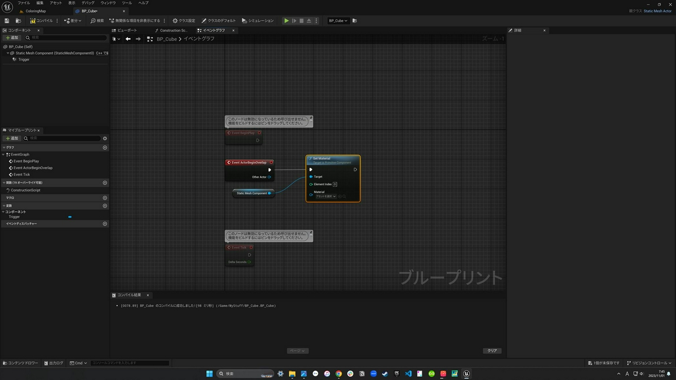676x380 pixels.
Task: Add new variable with 変数 plus icon
Action: click(105, 206)
